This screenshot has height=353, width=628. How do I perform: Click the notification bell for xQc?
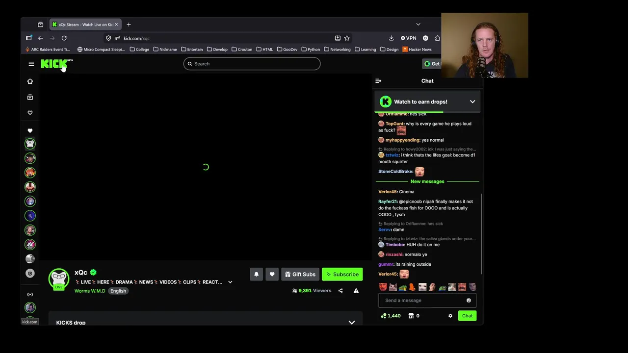pyautogui.click(x=256, y=275)
